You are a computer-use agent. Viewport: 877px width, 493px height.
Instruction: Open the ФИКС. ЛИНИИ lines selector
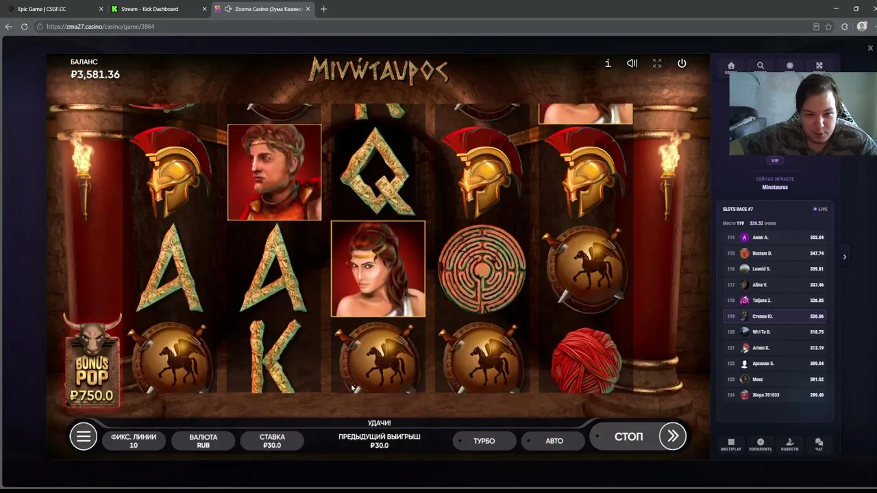[x=134, y=441]
